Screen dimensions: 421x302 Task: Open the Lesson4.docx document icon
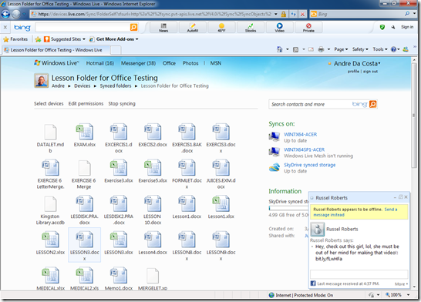pyautogui.click(x=153, y=240)
